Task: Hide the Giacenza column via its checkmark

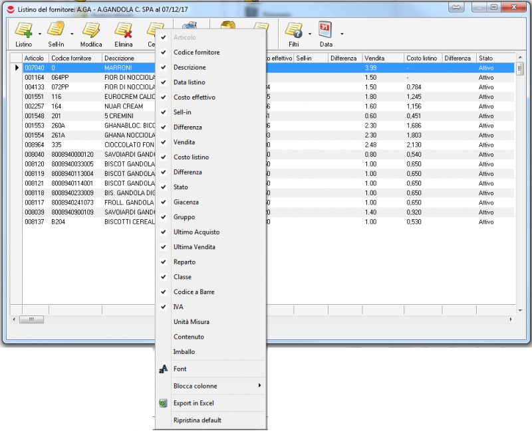Action: [163, 202]
